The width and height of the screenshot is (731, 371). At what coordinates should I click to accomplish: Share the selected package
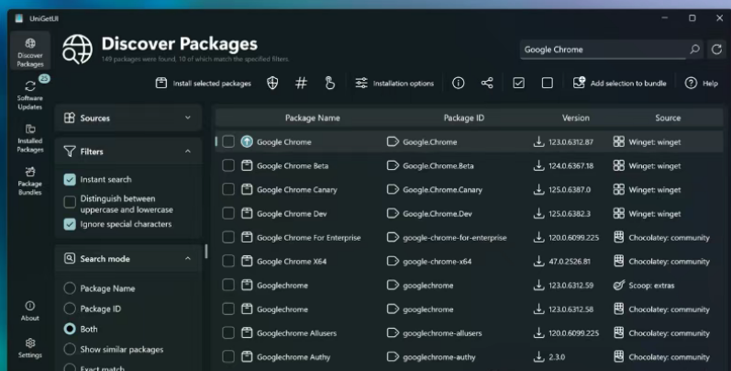[487, 83]
